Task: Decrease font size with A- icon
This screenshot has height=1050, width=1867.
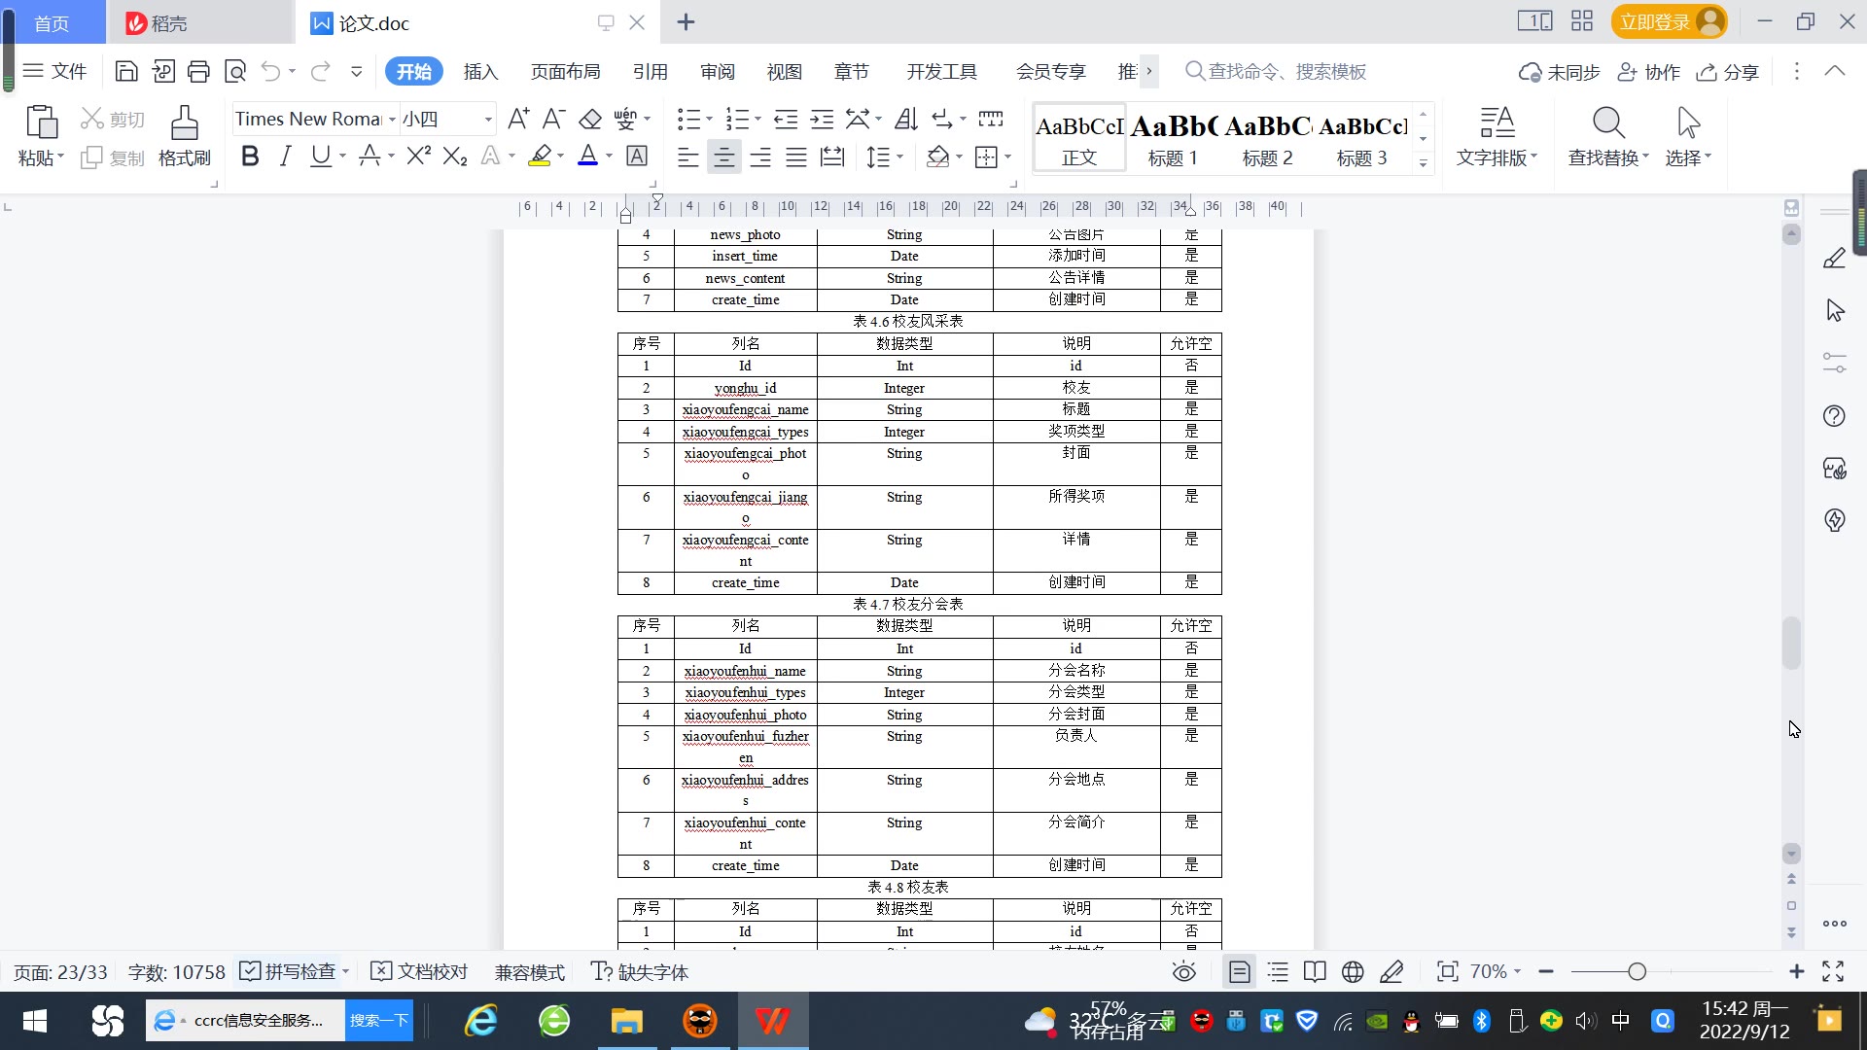Action: point(553,119)
